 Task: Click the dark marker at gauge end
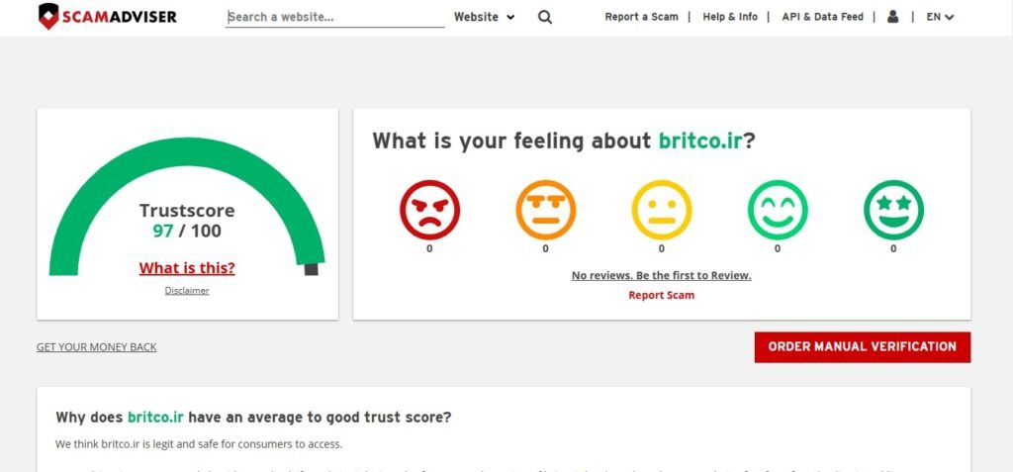click(312, 269)
